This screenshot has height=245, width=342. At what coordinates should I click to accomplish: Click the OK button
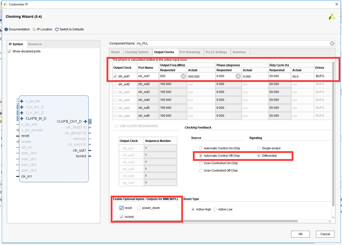[300, 234]
